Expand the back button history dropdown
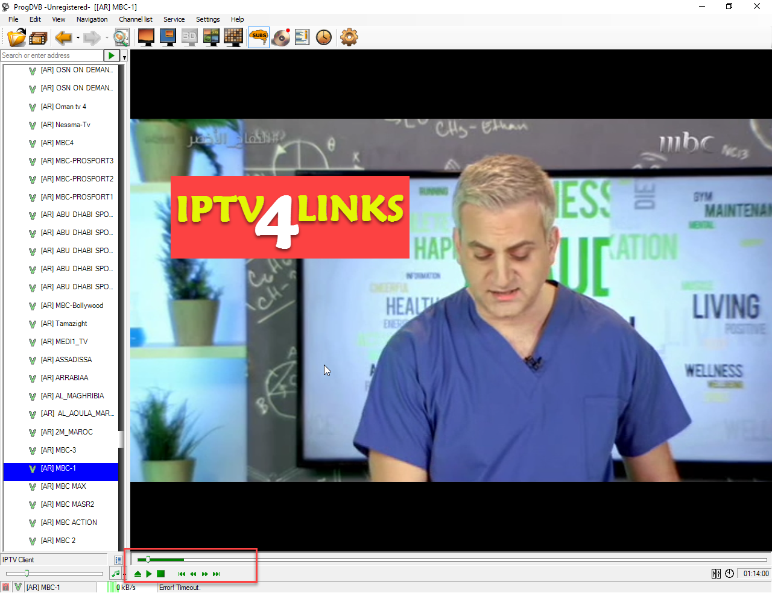Screen dimensions: 772x593 [x=78, y=37]
